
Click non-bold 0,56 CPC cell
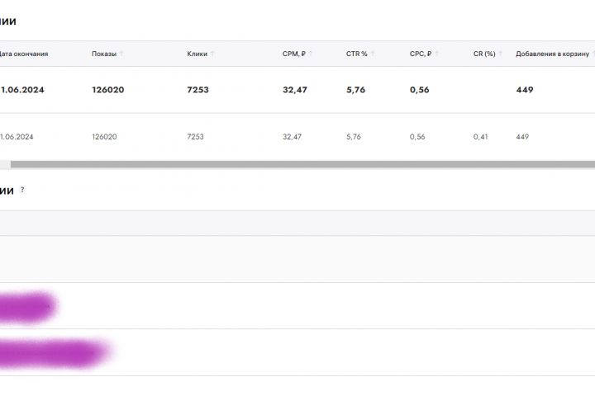click(x=417, y=137)
